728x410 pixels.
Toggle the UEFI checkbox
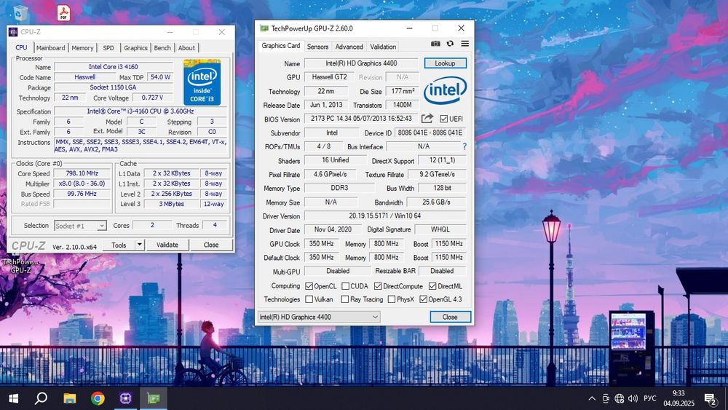tap(444, 119)
